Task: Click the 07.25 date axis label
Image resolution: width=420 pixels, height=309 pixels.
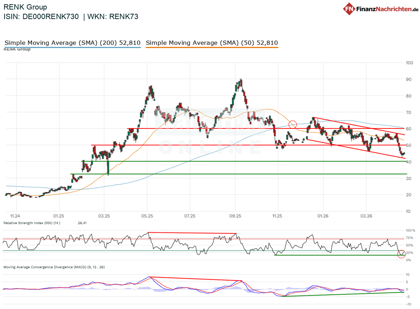Action: (x=190, y=216)
